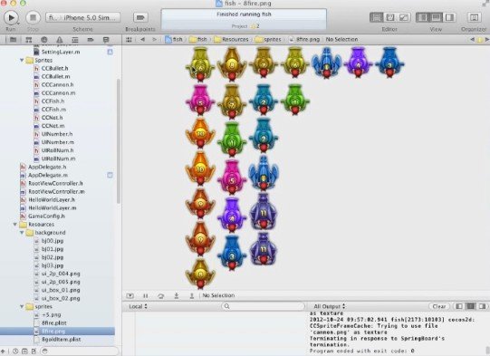Select the Standard editor view
This screenshot has width=490, height=356.
376,17
